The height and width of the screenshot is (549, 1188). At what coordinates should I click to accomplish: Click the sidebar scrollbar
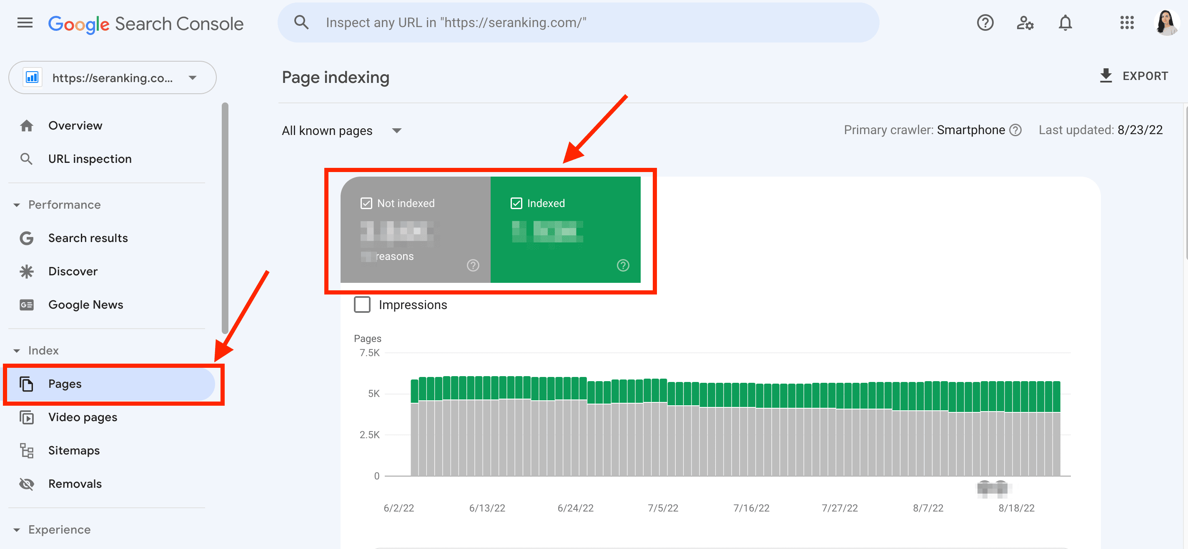(x=225, y=217)
